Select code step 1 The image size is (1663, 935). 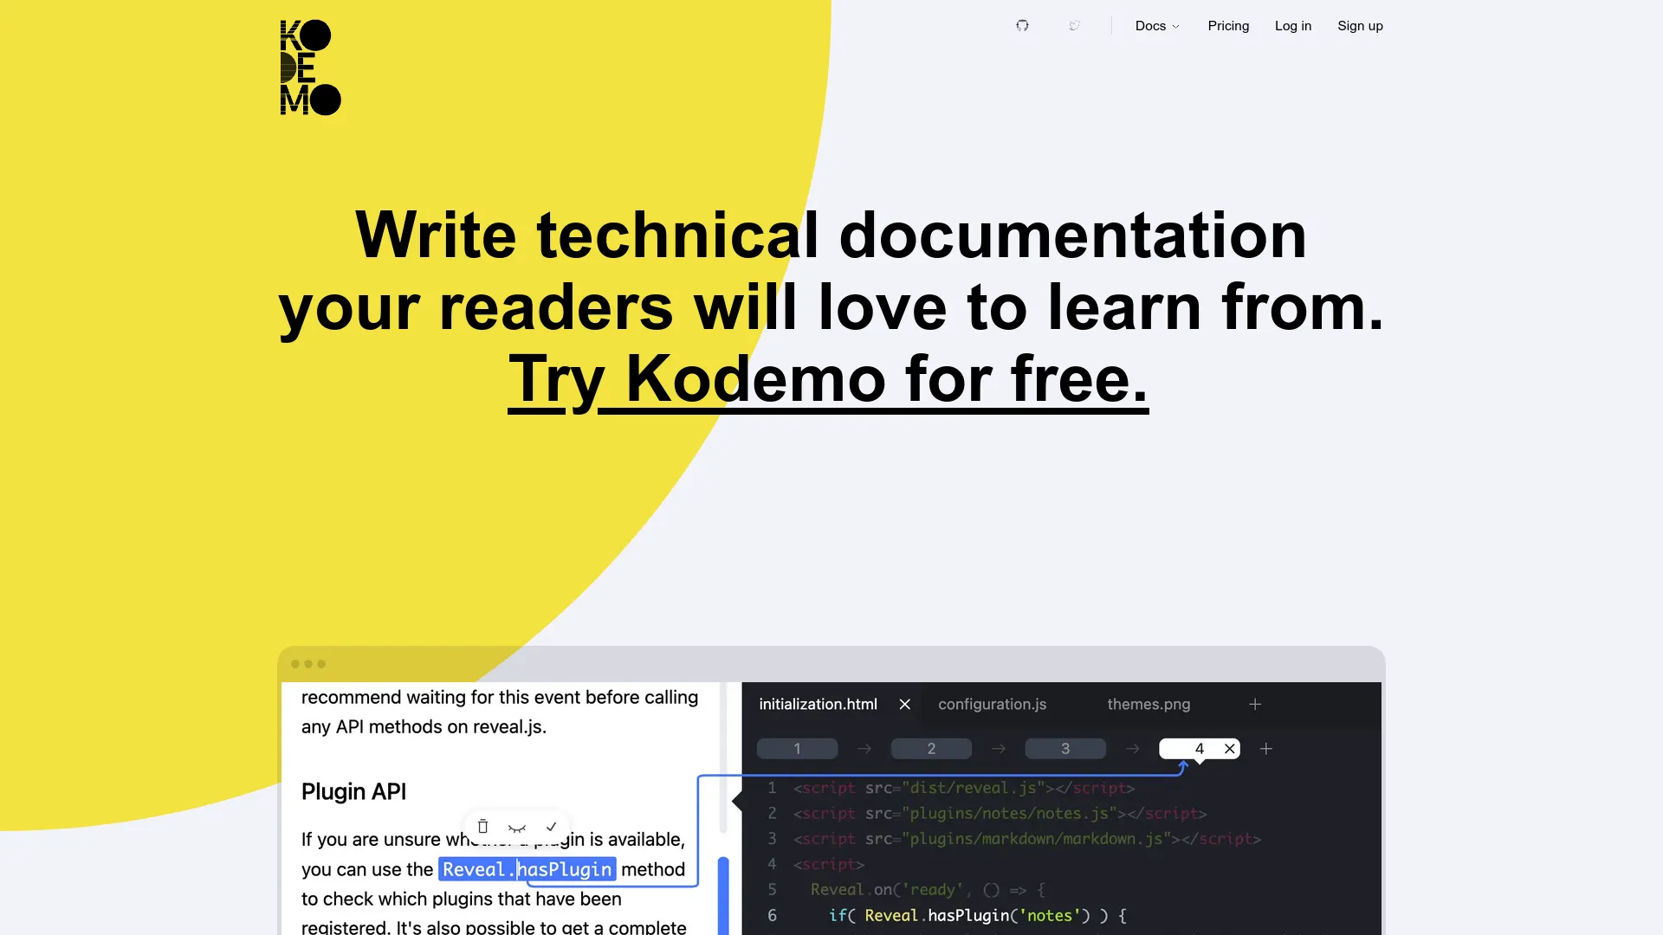point(797,749)
